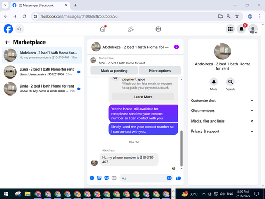Screen dimensions: 265x199
Task: Open Abdolreza conversation in the list
Action: [42, 55]
